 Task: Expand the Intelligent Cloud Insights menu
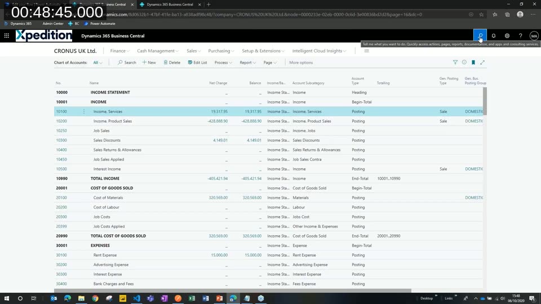tap(319, 51)
